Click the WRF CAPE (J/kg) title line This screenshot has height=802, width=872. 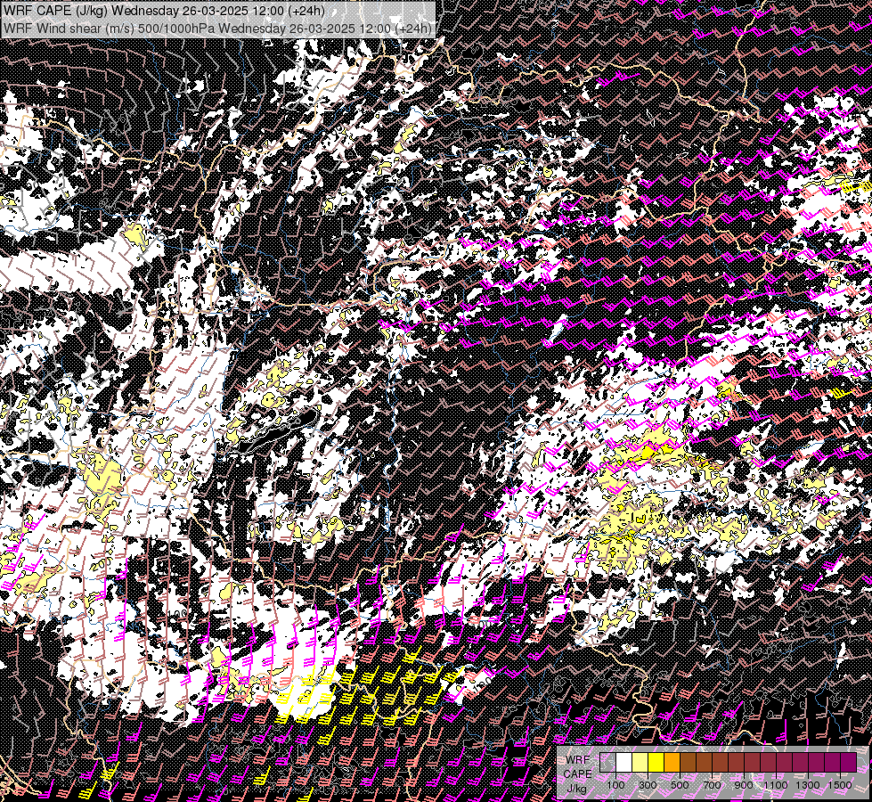point(163,11)
